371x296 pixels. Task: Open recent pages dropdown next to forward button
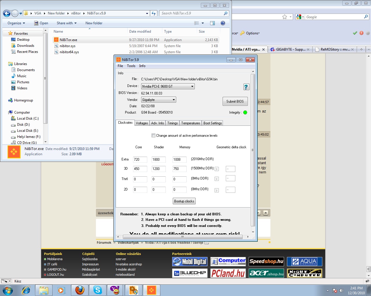point(21,14)
